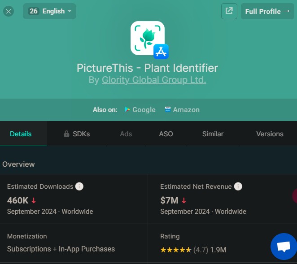Switch to the ASO tab

[x=166, y=134]
